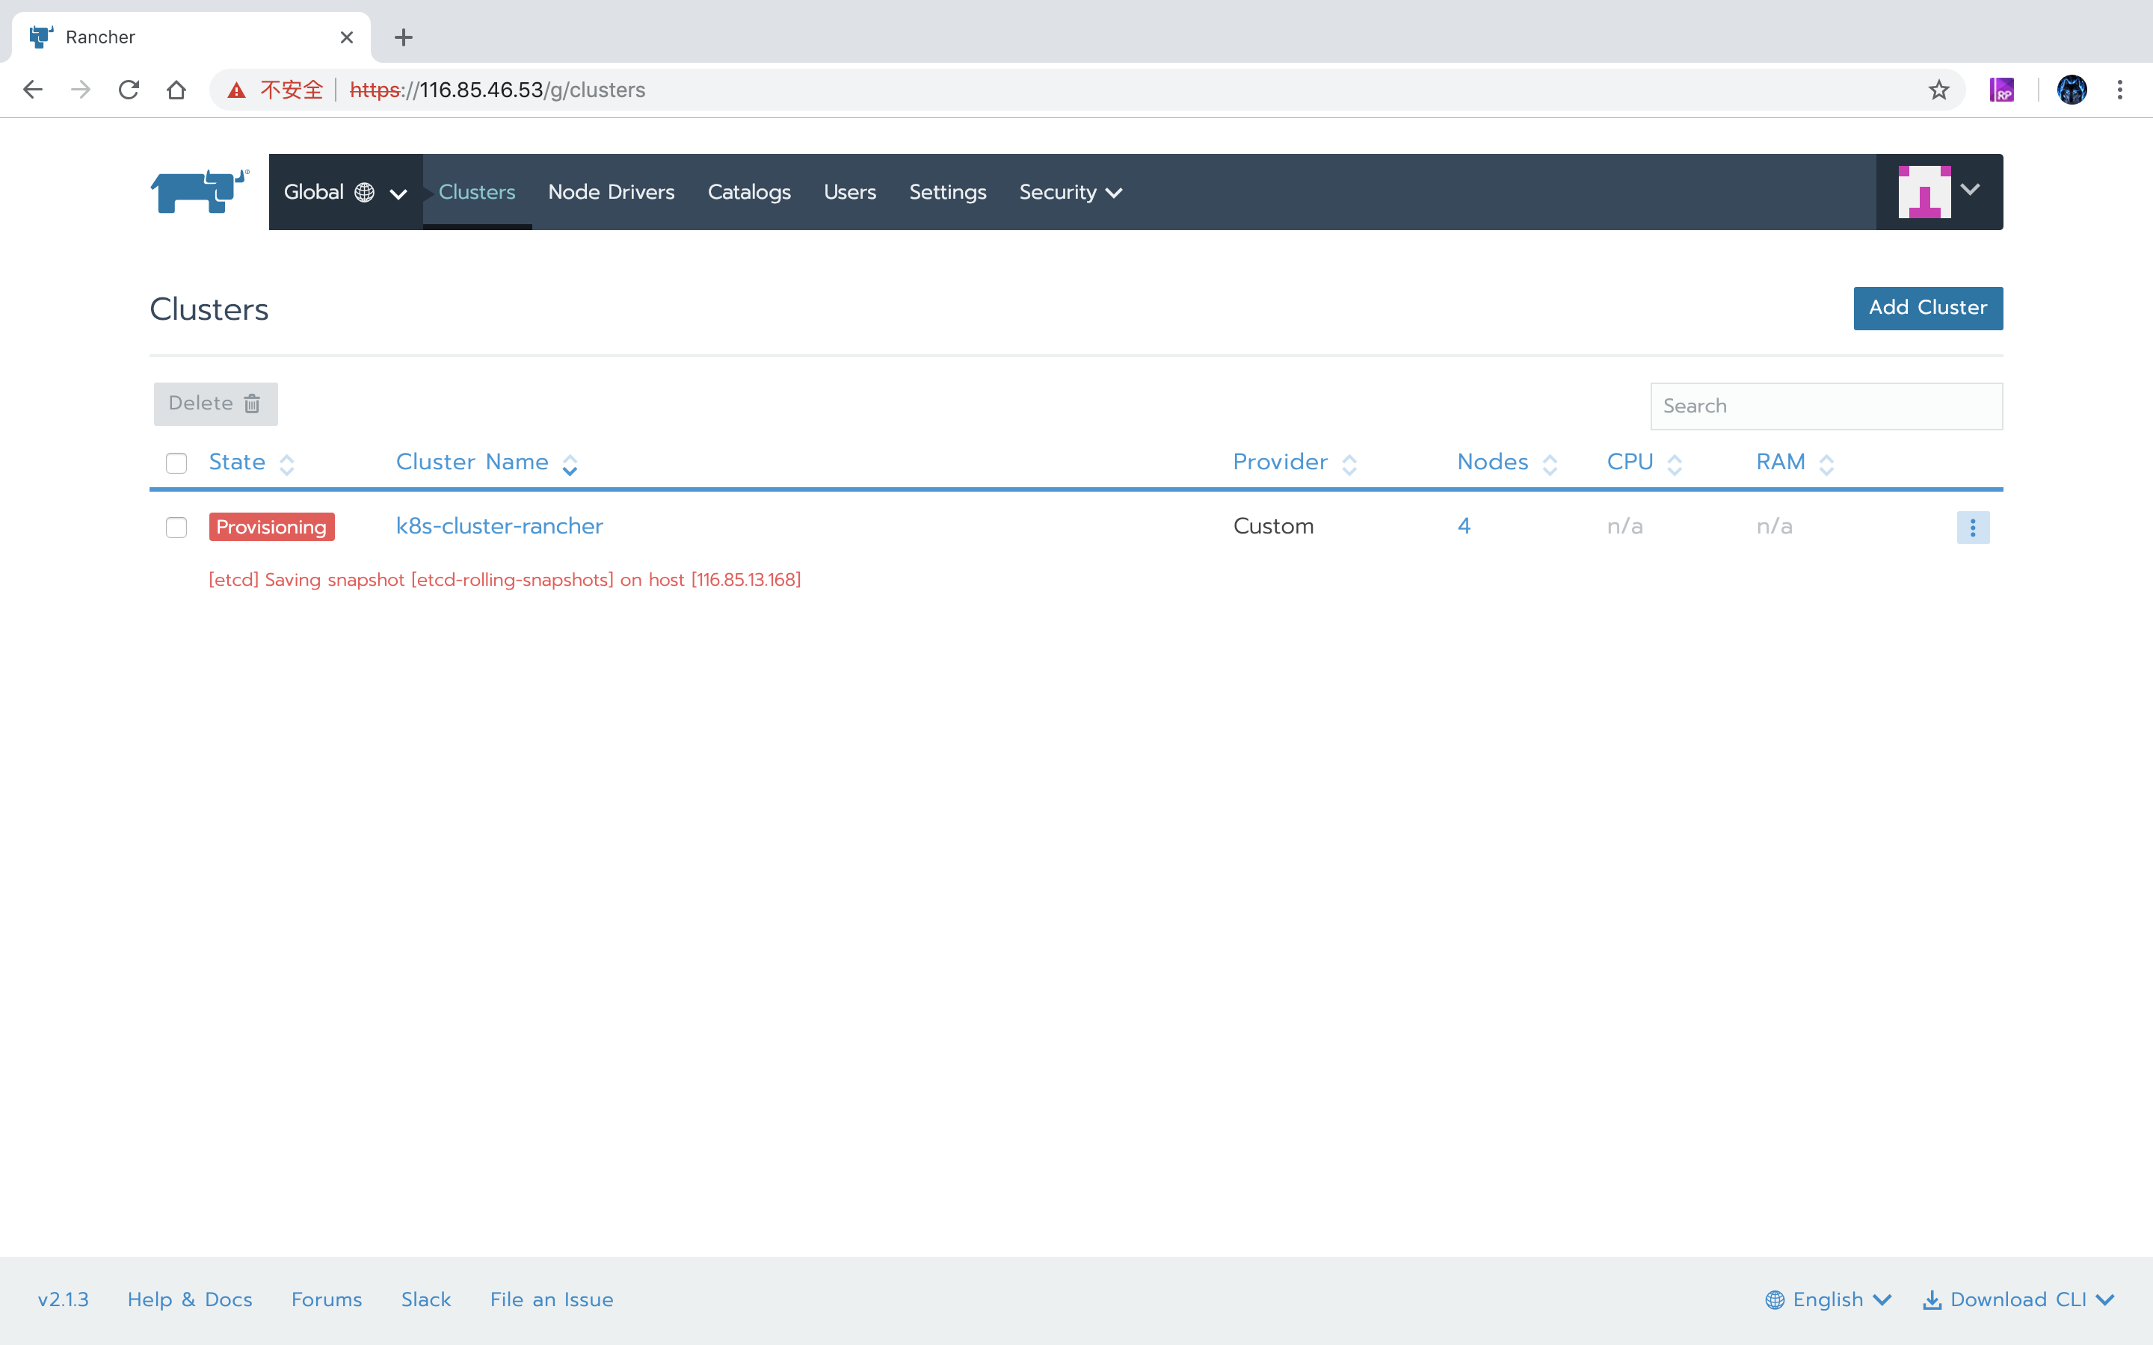
Task: Toggle the select-all clusters checkbox
Action: (176, 463)
